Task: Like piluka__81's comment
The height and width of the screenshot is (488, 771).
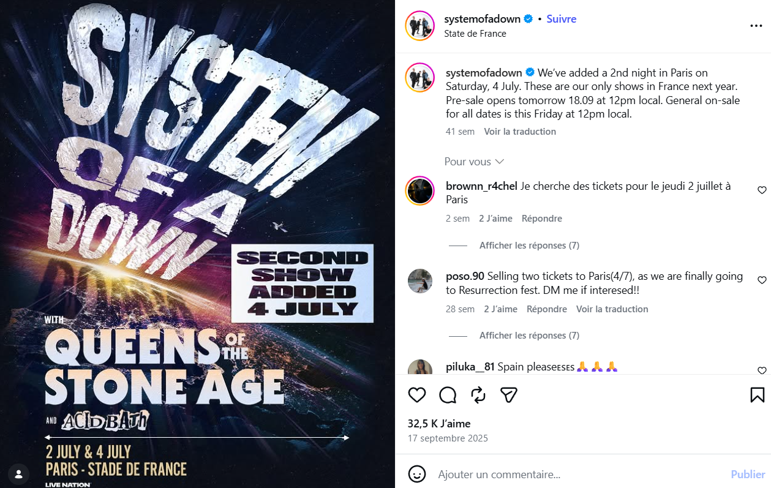Action: [762, 370]
